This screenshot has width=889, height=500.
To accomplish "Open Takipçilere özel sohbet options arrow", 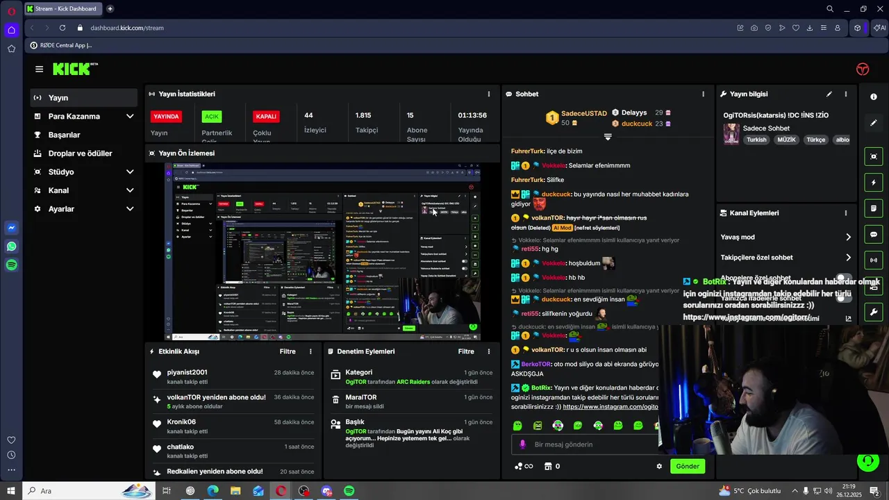I will [x=848, y=258].
